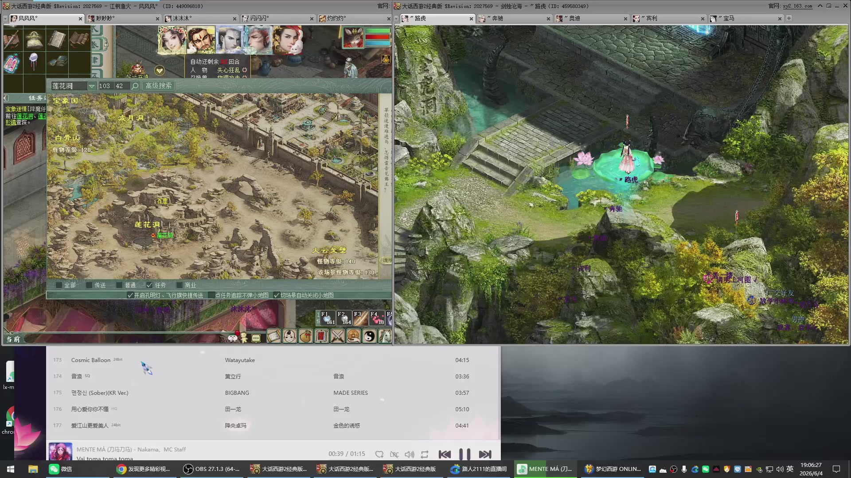Click the rabbit pet portrait

pos(353,38)
